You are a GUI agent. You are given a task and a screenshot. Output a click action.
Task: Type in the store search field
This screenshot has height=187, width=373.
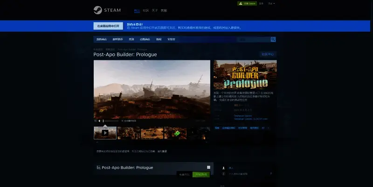tap(253, 40)
